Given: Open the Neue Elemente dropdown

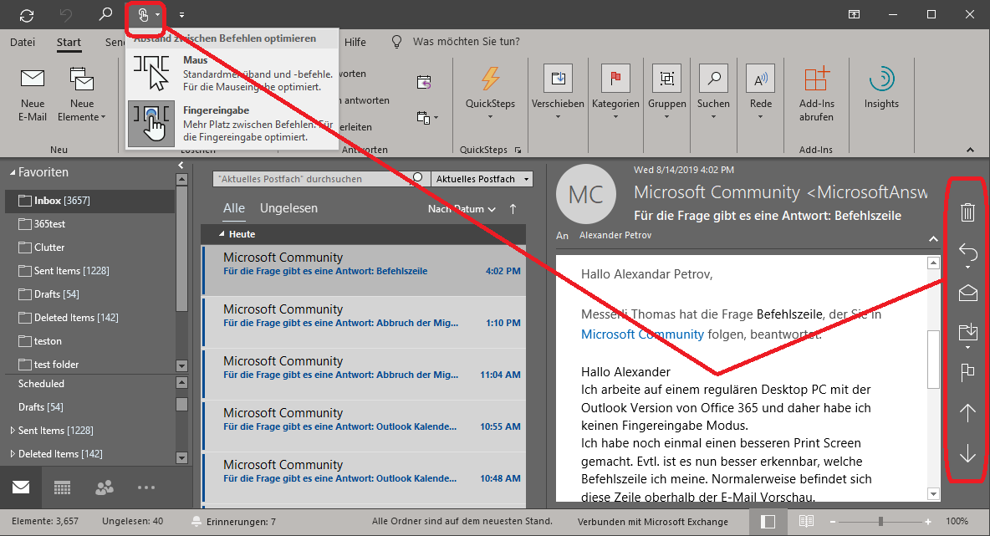Looking at the screenshot, I should click(x=81, y=94).
